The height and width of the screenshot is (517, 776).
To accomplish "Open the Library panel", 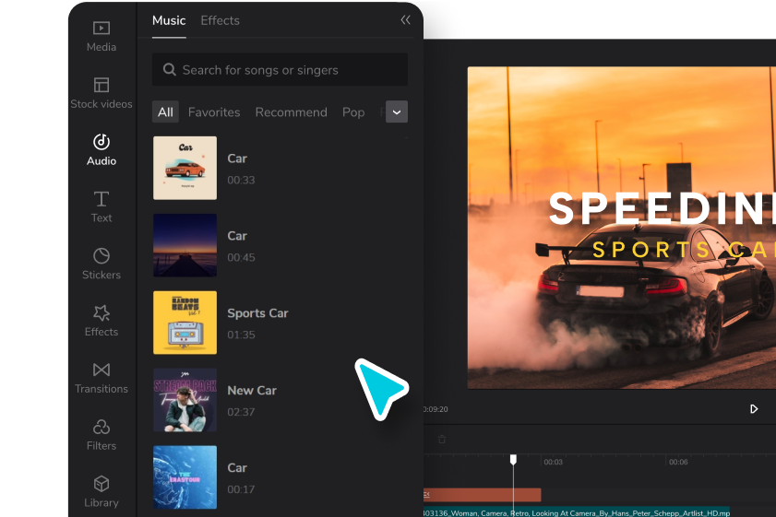I will [x=101, y=492].
